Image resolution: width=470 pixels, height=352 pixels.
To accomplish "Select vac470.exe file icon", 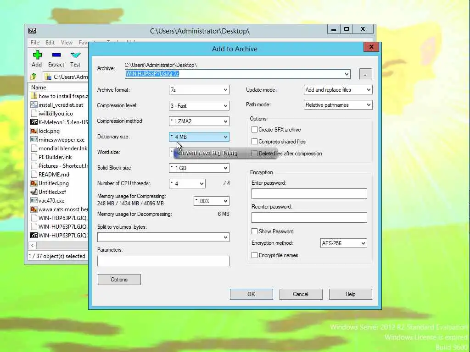I will tap(34, 201).
